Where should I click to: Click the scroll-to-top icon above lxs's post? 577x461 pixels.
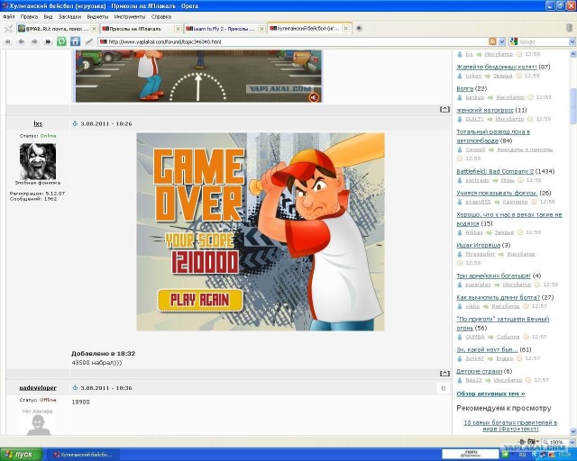click(444, 109)
